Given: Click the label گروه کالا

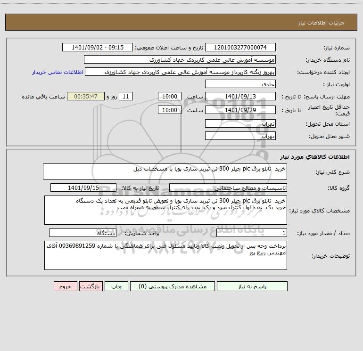Looking at the screenshot, I should click(338, 188).
